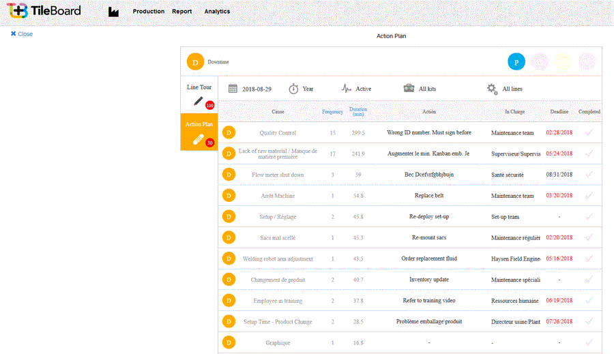The width and height of the screenshot is (614, 354).
Task: Click the D icon for Quality Control
Action: pyautogui.click(x=229, y=133)
